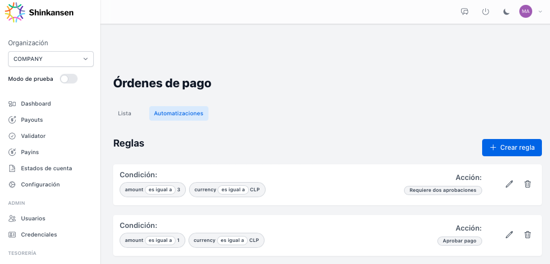
Task: Click the Payins sidebar icon
Action: (x=12, y=152)
